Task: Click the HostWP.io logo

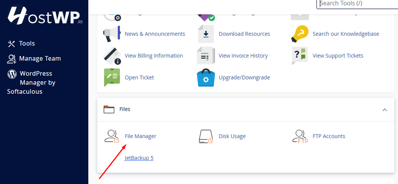Action: [45, 15]
